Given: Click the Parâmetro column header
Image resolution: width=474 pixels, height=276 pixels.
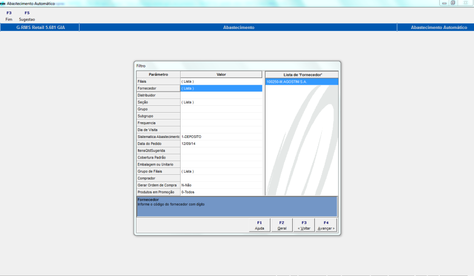Looking at the screenshot, I should coord(159,74).
